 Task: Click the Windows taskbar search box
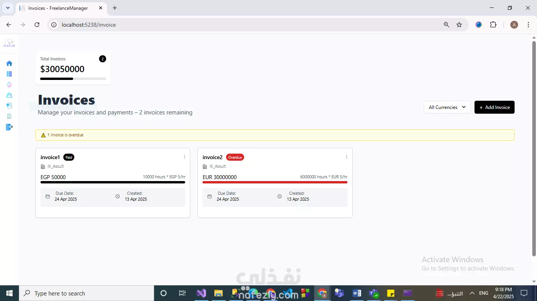pyautogui.click(x=86, y=293)
